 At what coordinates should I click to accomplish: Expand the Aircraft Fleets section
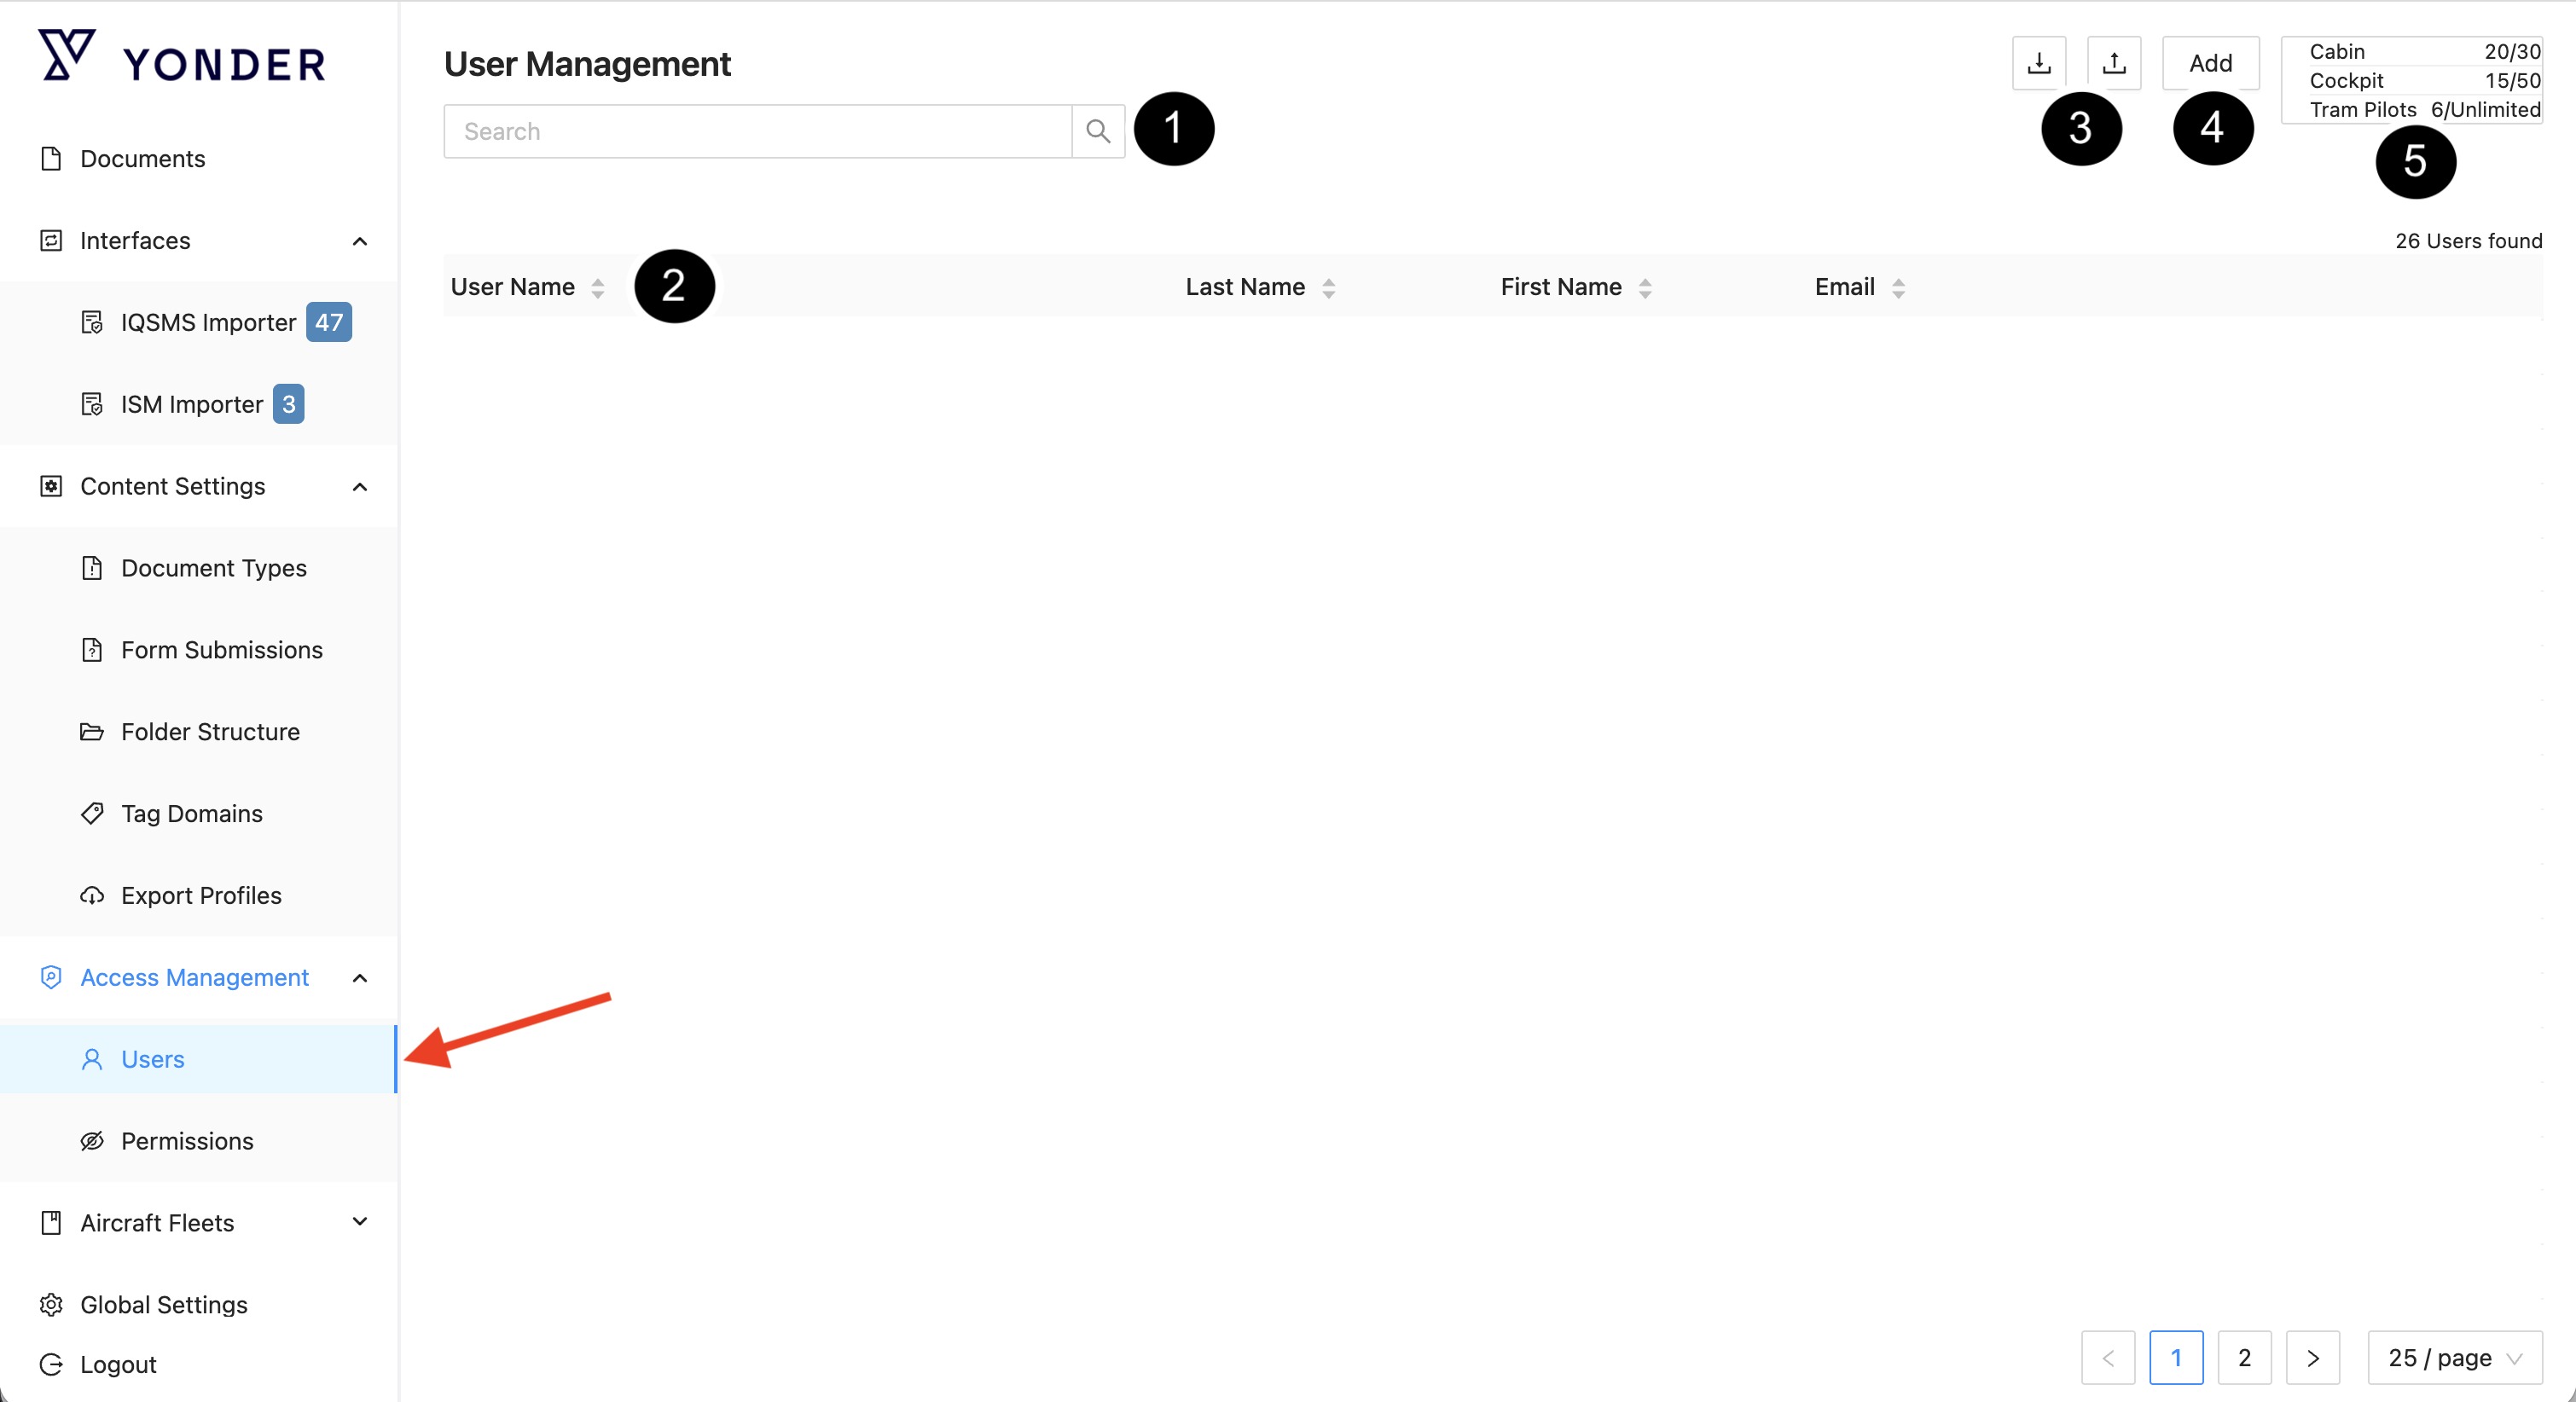tap(360, 1222)
